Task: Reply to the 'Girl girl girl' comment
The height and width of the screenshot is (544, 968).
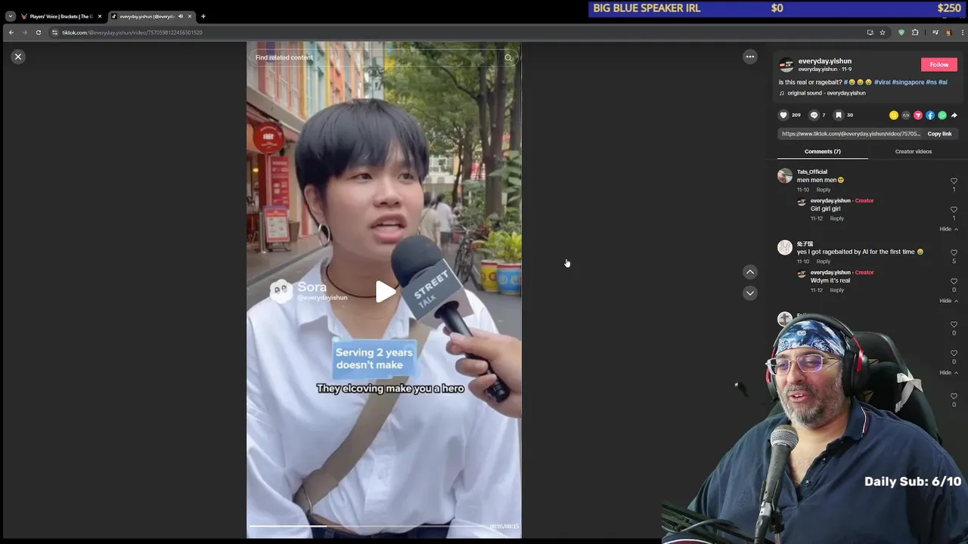Action: click(x=836, y=218)
